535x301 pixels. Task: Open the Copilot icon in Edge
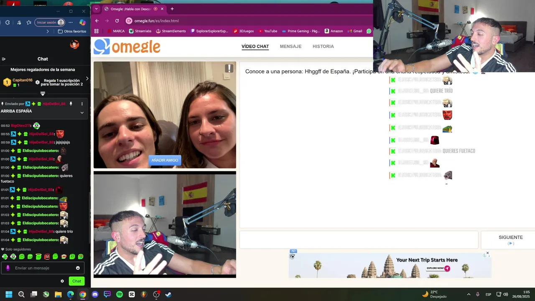coord(82,23)
